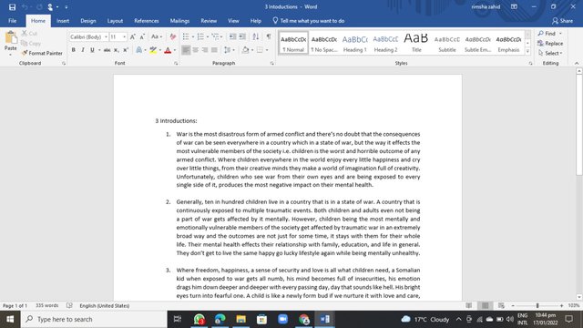Justify the paragraph text
The image size is (583, 328).
pyautogui.click(x=214, y=50)
